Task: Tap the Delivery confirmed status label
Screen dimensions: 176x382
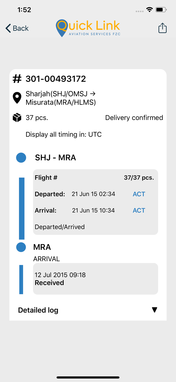Action: 134,117
